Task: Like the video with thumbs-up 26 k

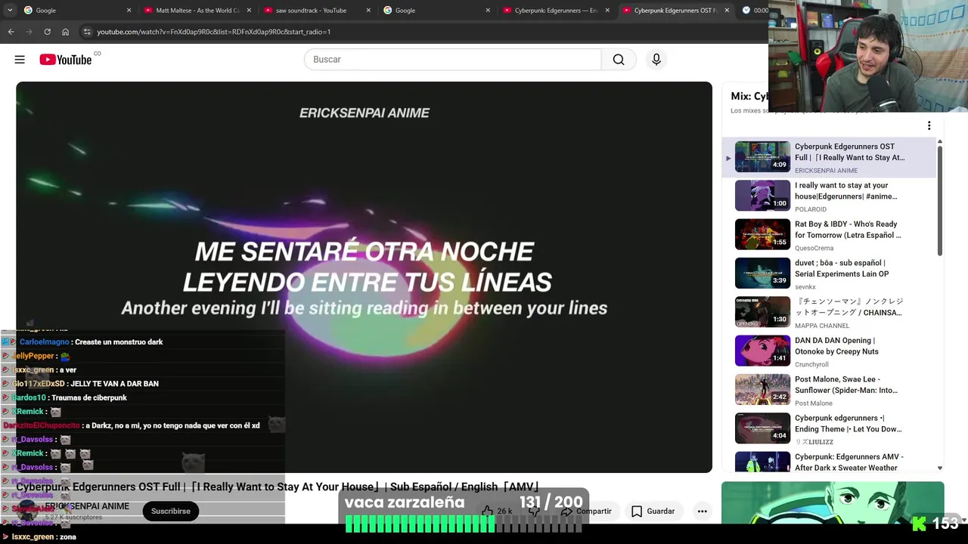Action: pyautogui.click(x=498, y=512)
